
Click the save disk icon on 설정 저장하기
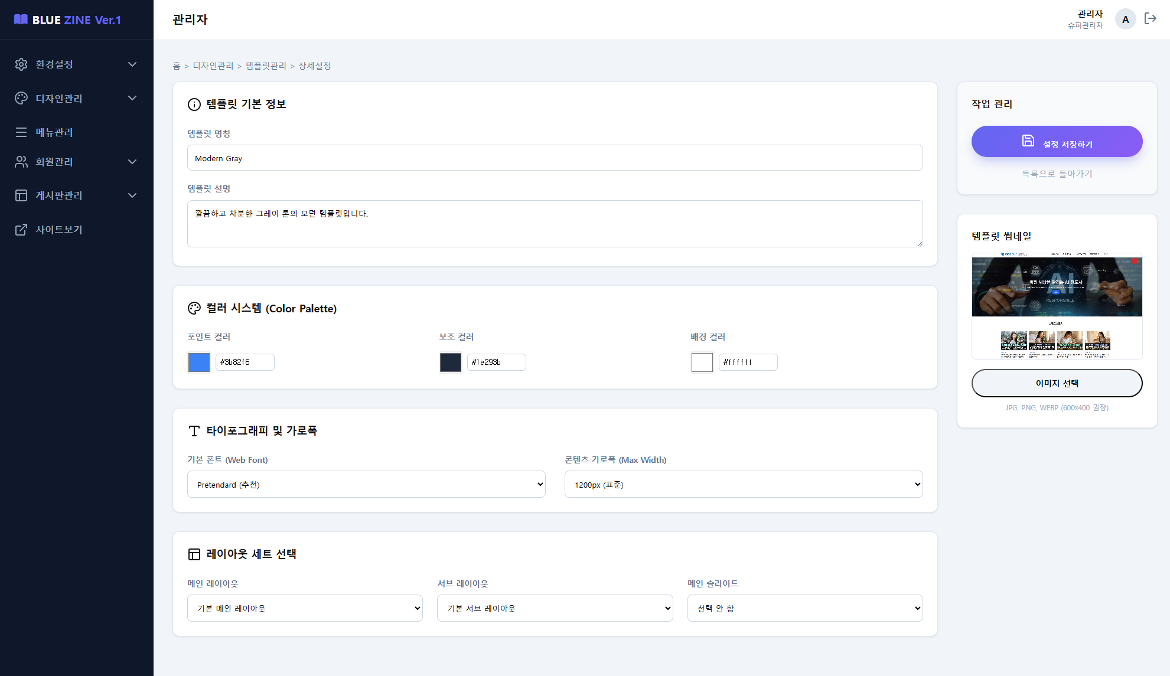pos(1028,141)
